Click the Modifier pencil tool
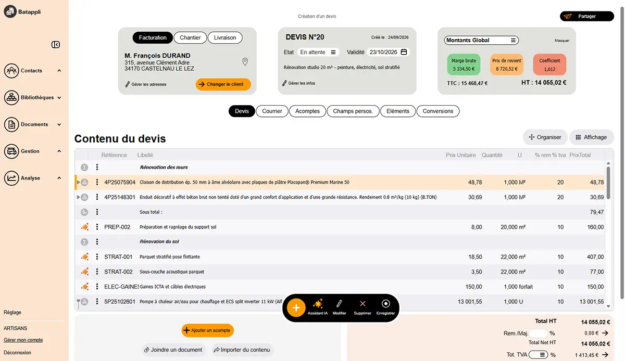Screen dimensions: 625x361 [340, 307]
